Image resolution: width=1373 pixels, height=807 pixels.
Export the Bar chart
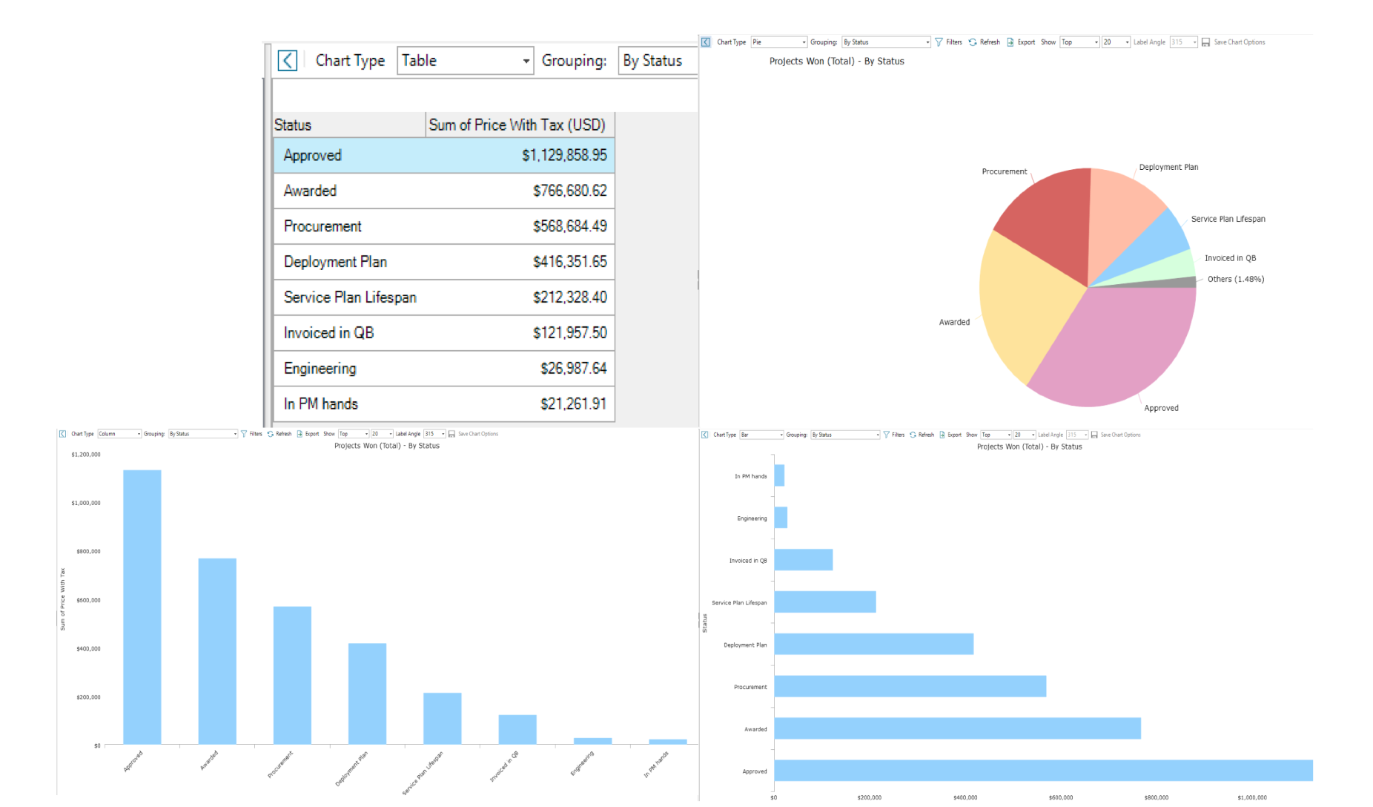[950, 435]
